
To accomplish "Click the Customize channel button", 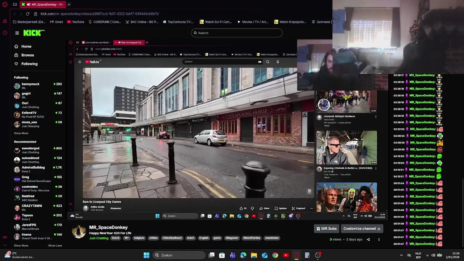I will (x=362, y=229).
